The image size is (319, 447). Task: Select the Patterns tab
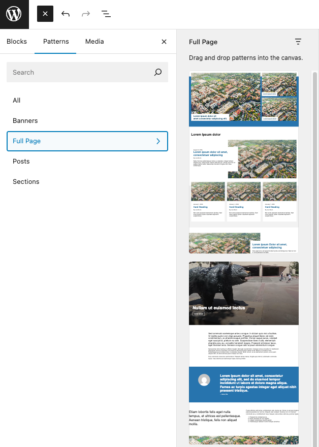click(x=56, y=42)
